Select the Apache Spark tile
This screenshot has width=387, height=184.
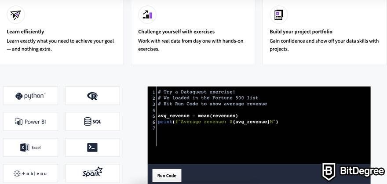pos(92,173)
